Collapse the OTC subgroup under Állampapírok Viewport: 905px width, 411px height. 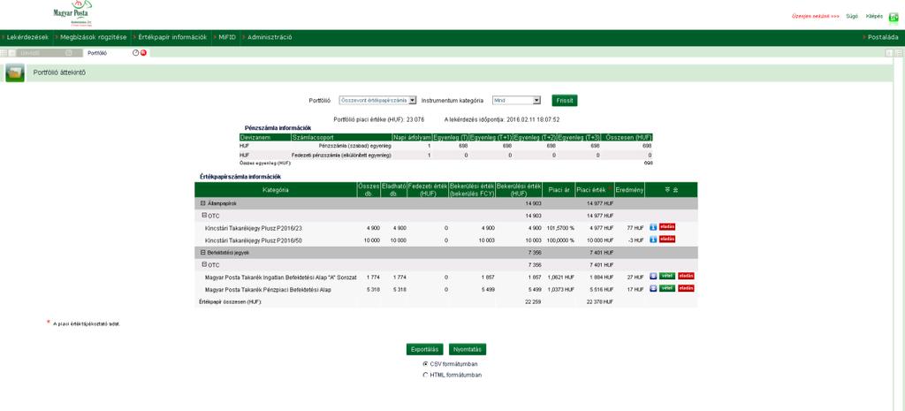point(204,216)
